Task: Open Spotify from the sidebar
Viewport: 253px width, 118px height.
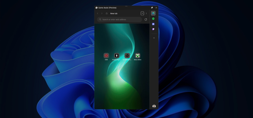Action: pyautogui.click(x=153, y=19)
